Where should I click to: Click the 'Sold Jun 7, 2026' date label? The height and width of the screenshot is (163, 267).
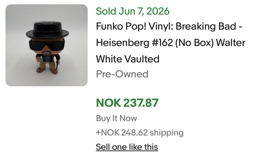133,11
